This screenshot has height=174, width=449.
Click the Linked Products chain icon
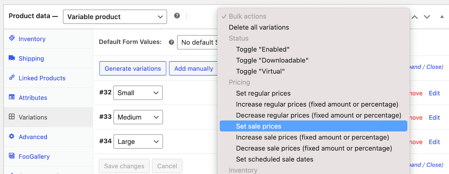[x=12, y=78]
